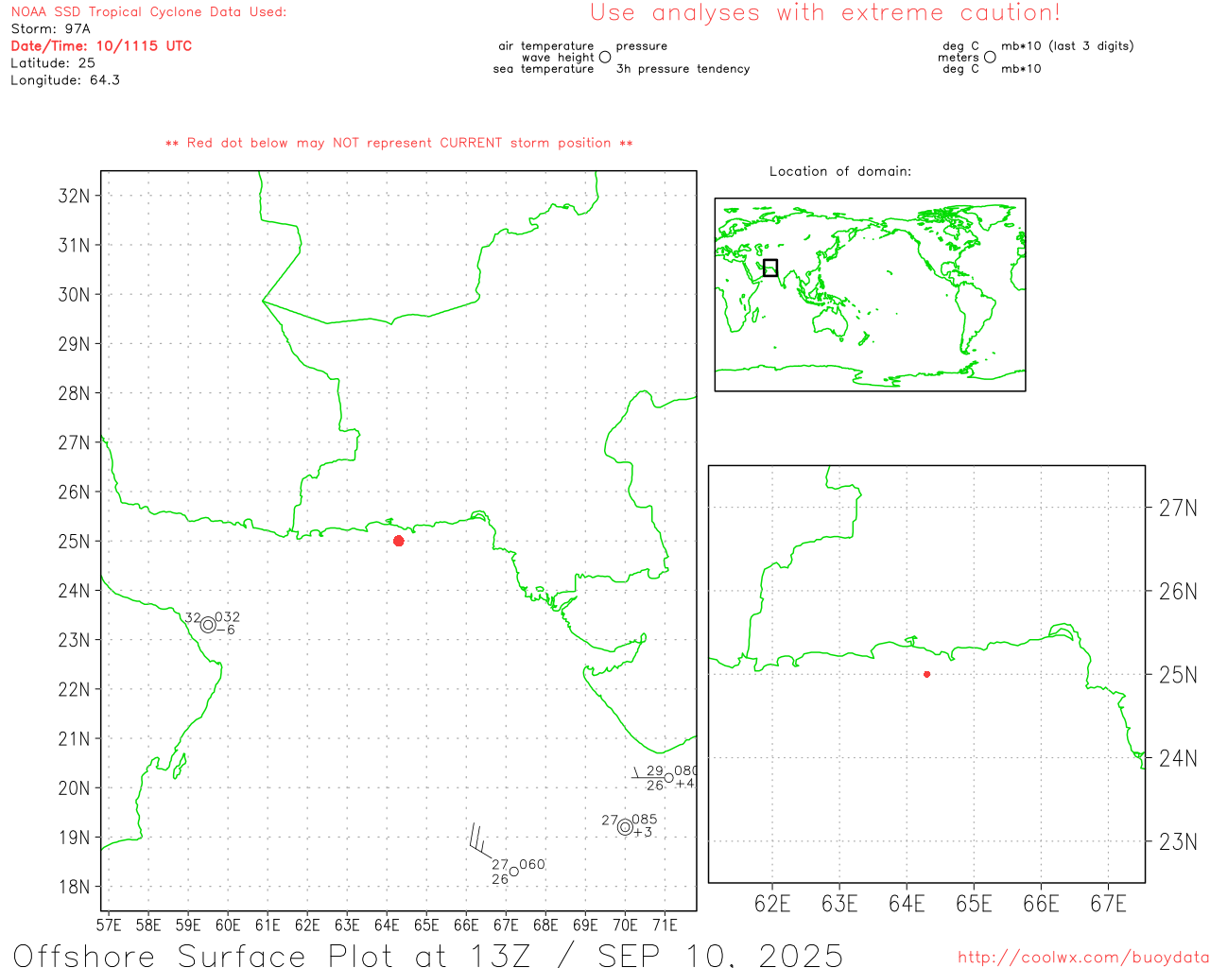The width and height of the screenshot is (1210, 968).
Task: Click the 'air temperature' legend label
Action: [546, 46]
